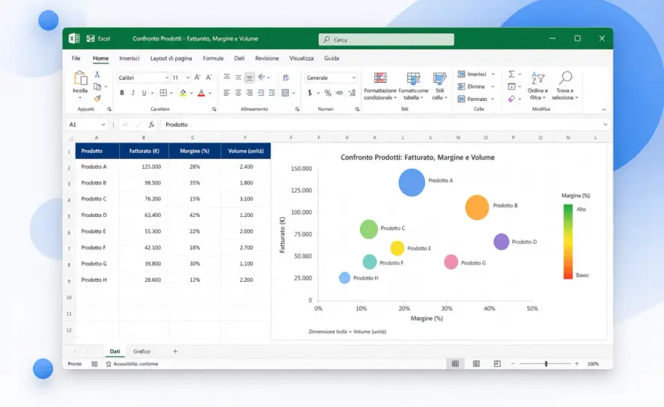Viewport: 664px width, 407px height.
Task: Click the macro recording icon next to Pronto
Action: pyautogui.click(x=94, y=364)
